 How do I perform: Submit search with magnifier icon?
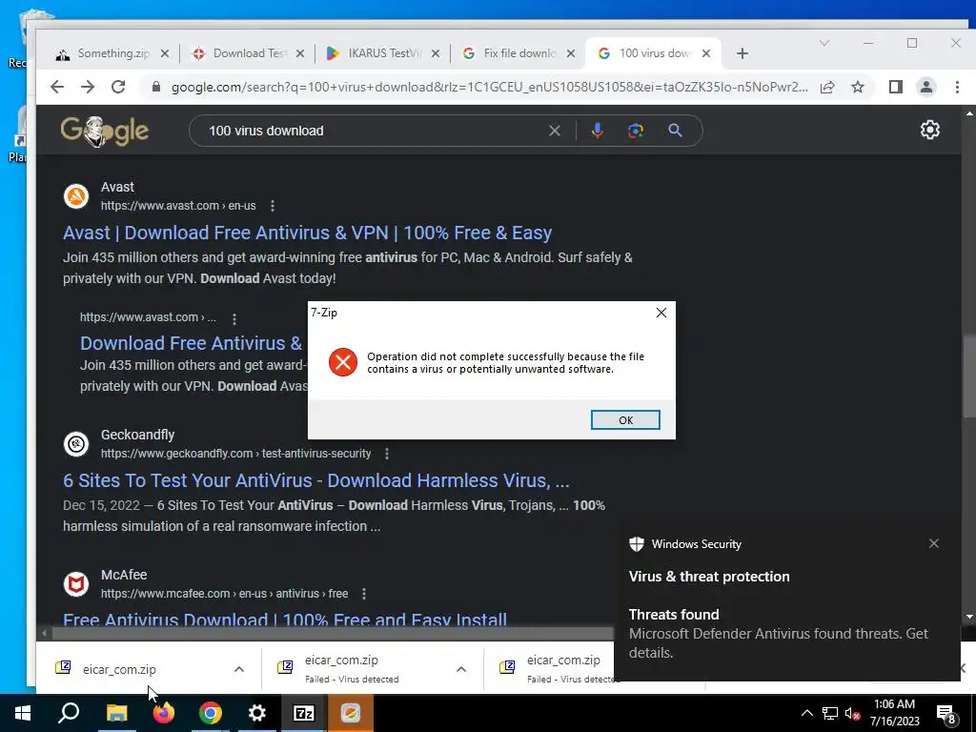[676, 131]
